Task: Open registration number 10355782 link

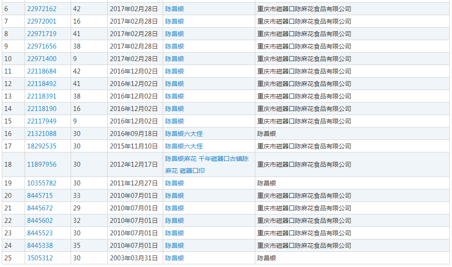Action: click(x=42, y=183)
